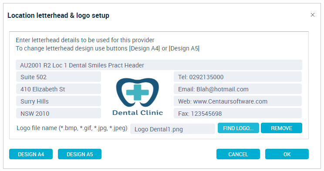Viewport: 324px width, 171px height.
Task: Open the DESIGN A5 letterhead designer
Action: tap(80, 154)
